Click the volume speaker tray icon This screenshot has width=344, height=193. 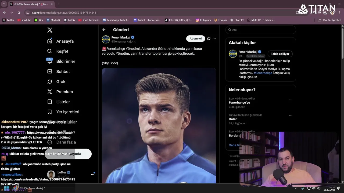[x=314, y=188]
